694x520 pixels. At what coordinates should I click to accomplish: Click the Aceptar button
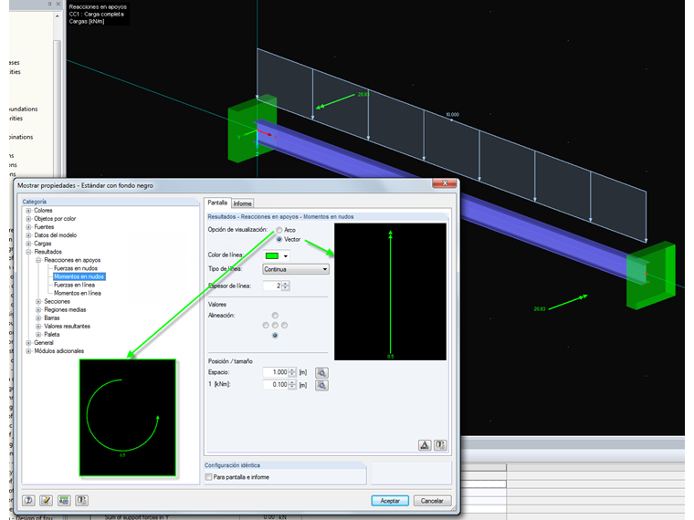point(390,501)
